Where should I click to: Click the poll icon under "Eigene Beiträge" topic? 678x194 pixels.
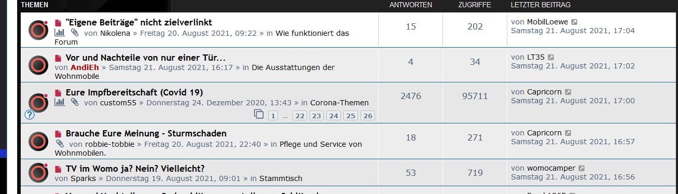(59, 33)
